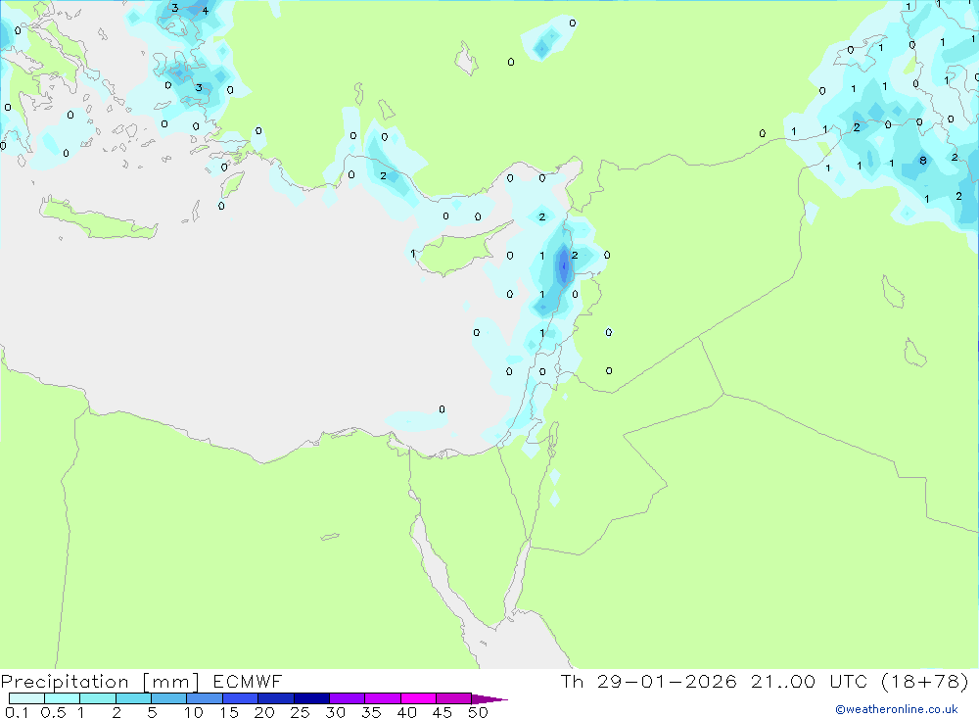Click the 40–45 mm magenta legend swatch
Screen dimensions: 979x718
pyautogui.click(x=418, y=698)
